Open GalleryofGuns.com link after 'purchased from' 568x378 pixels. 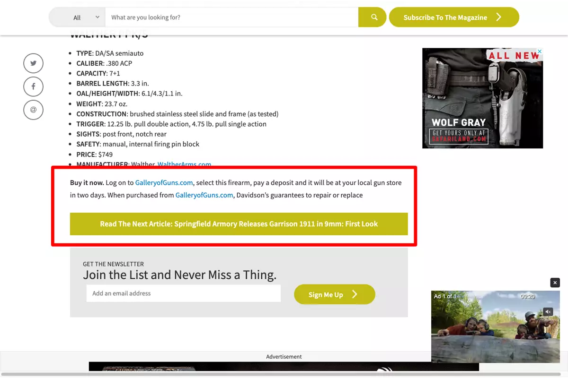[204, 195]
